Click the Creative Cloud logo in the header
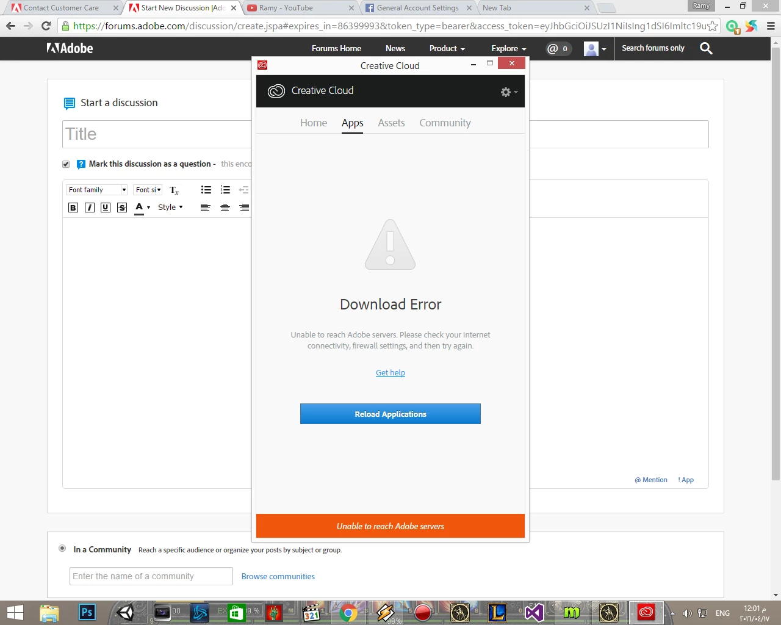Image resolution: width=781 pixels, height=625 pixels. 276,91
